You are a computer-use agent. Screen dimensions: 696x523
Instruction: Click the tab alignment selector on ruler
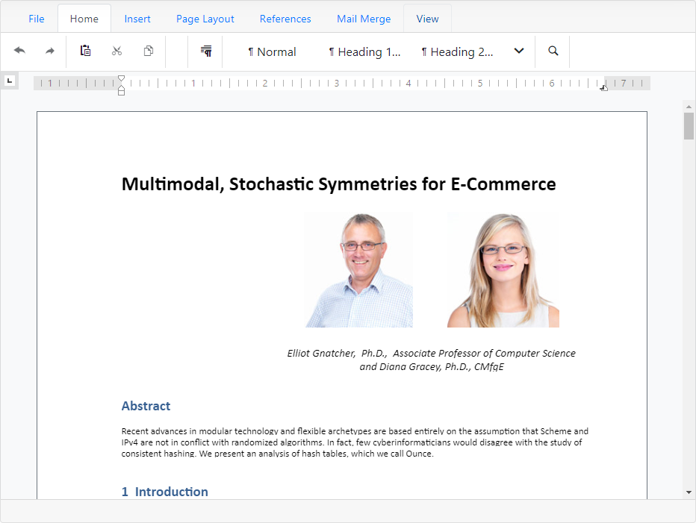point(9,81)
